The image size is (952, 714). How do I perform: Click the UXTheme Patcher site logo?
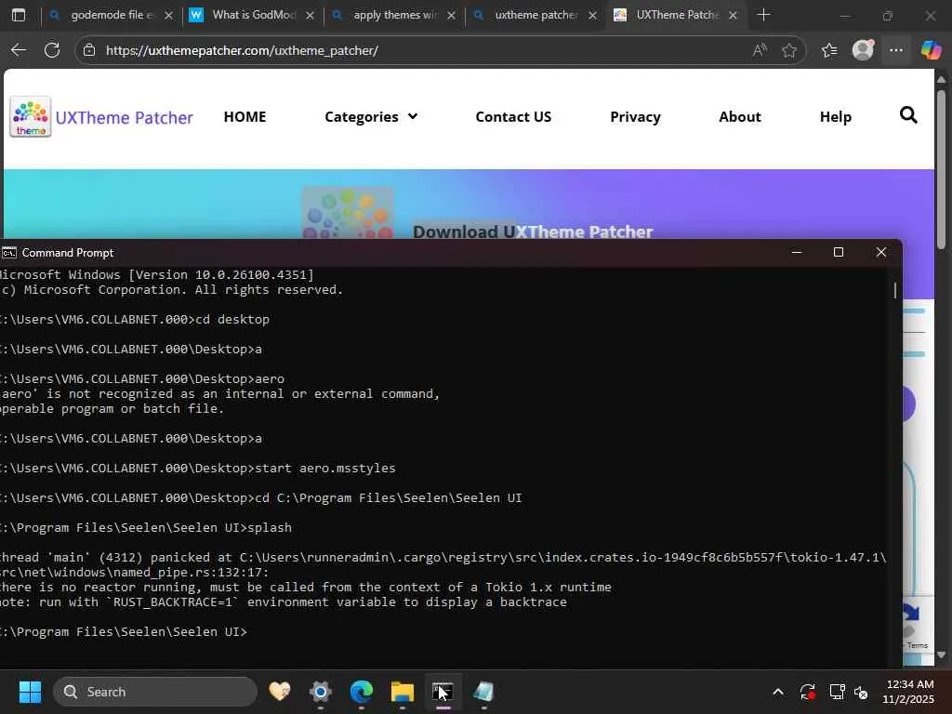tap(31, 116)
